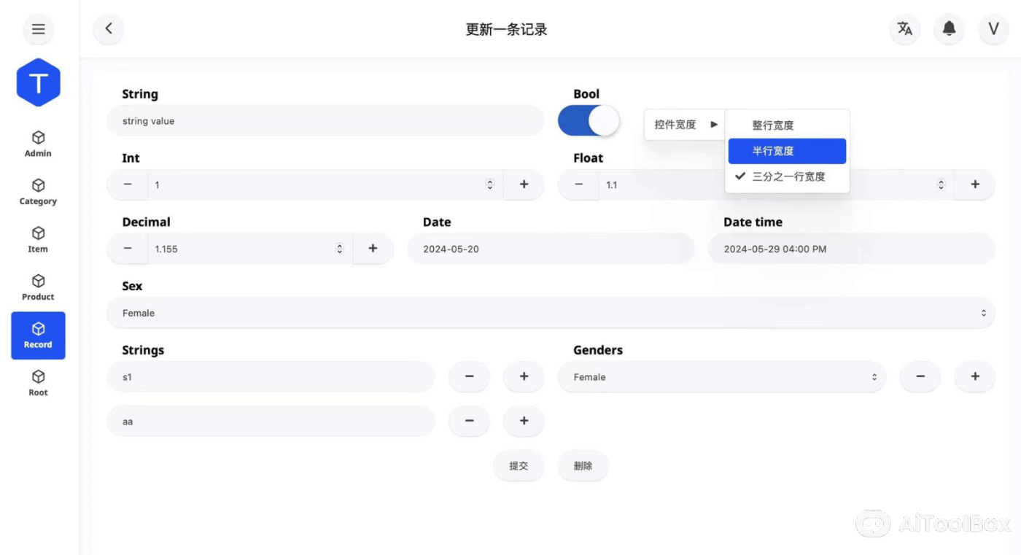This screenshot has height=555, width=1021.
Task: Increase the Int value with plus stepper
Action: click(x=524, y=185)
